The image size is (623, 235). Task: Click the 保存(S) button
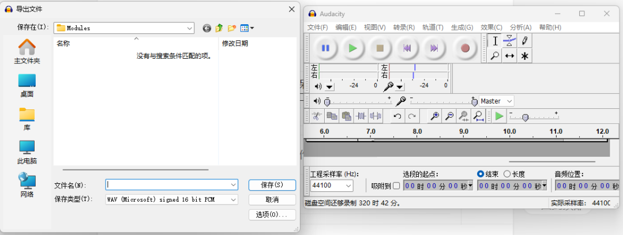tap(272, 185)
